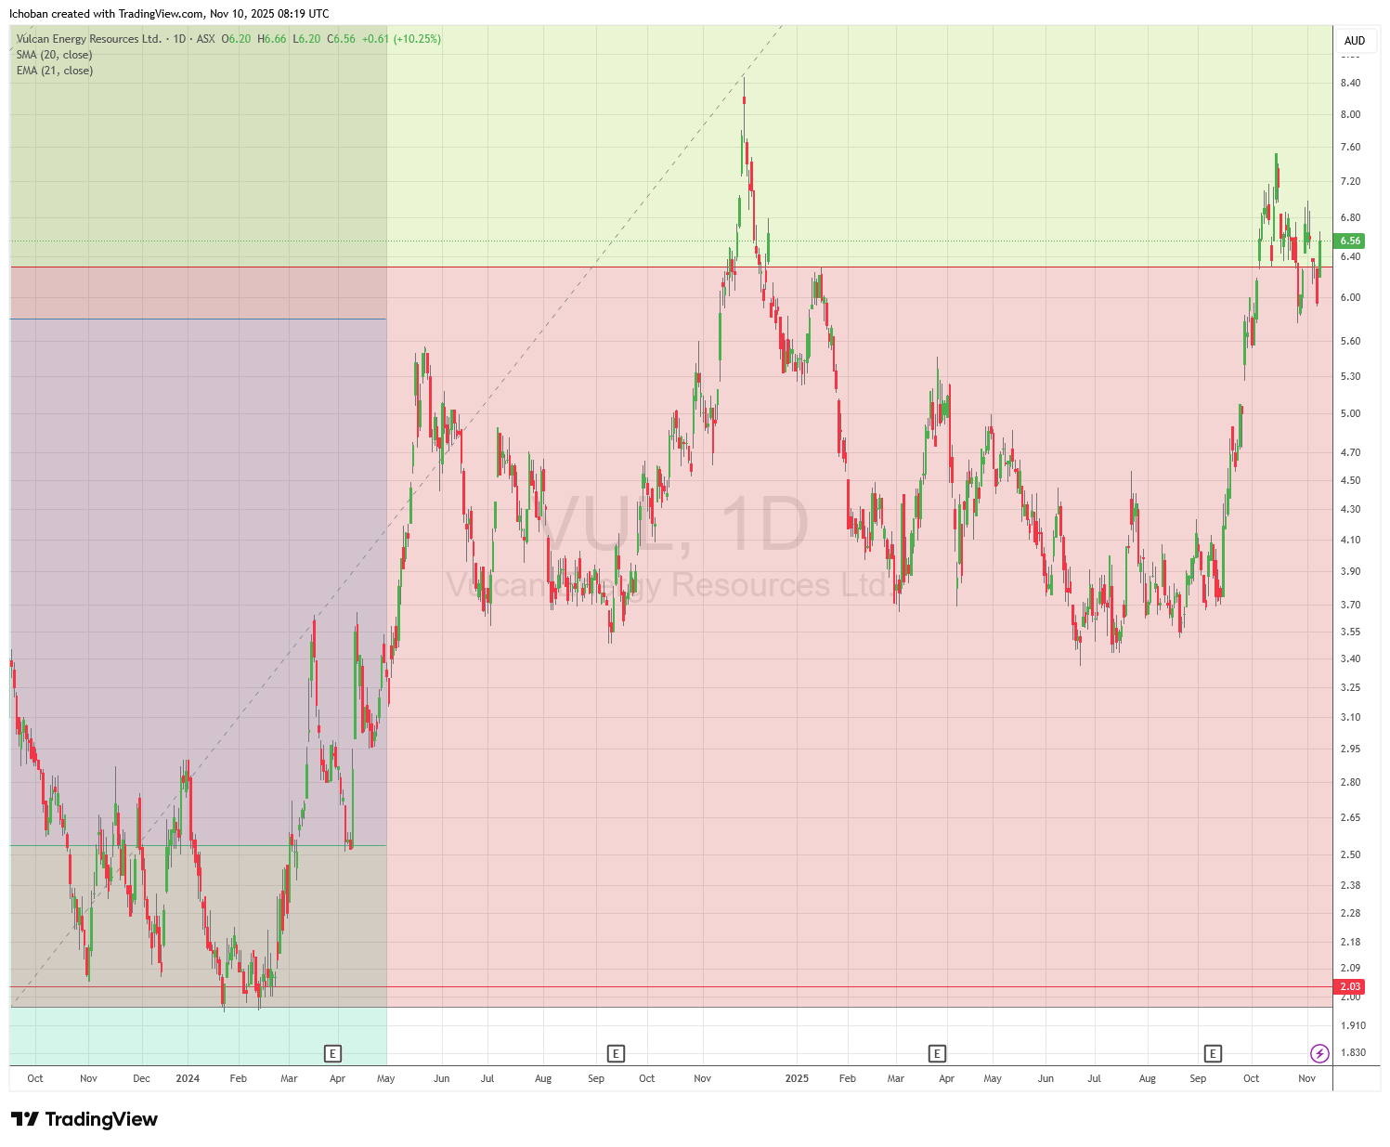Click the second earnings E marker from left
The width and height of the screenshot is (1390, 1147).
click(616, 1053)
